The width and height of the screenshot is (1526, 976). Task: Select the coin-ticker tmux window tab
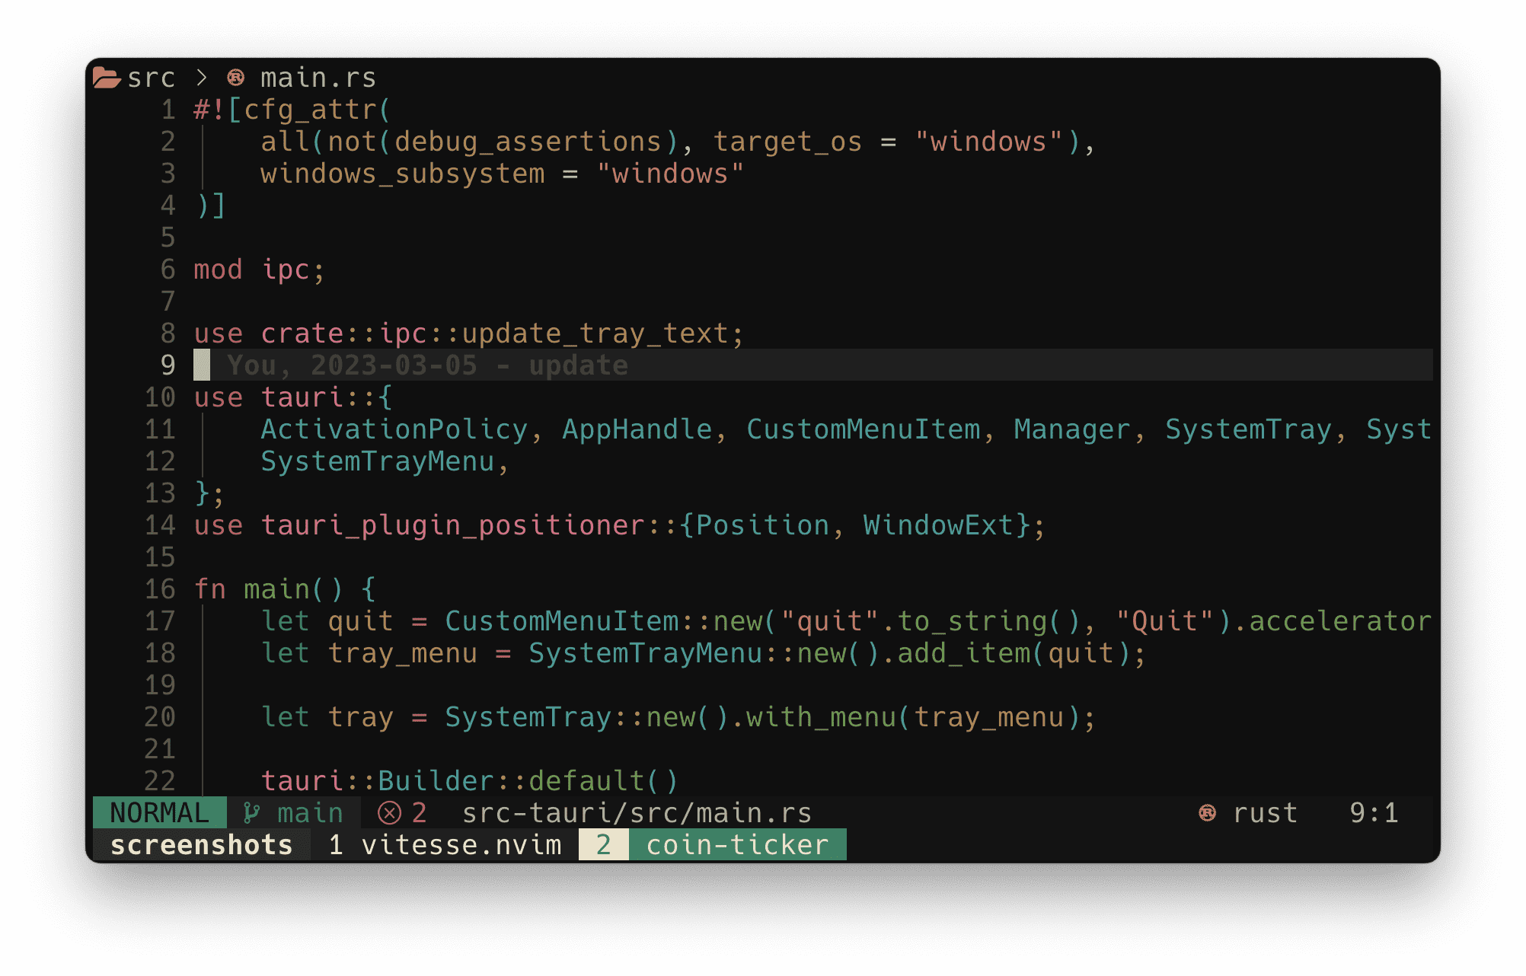click(x=736, y=845)
